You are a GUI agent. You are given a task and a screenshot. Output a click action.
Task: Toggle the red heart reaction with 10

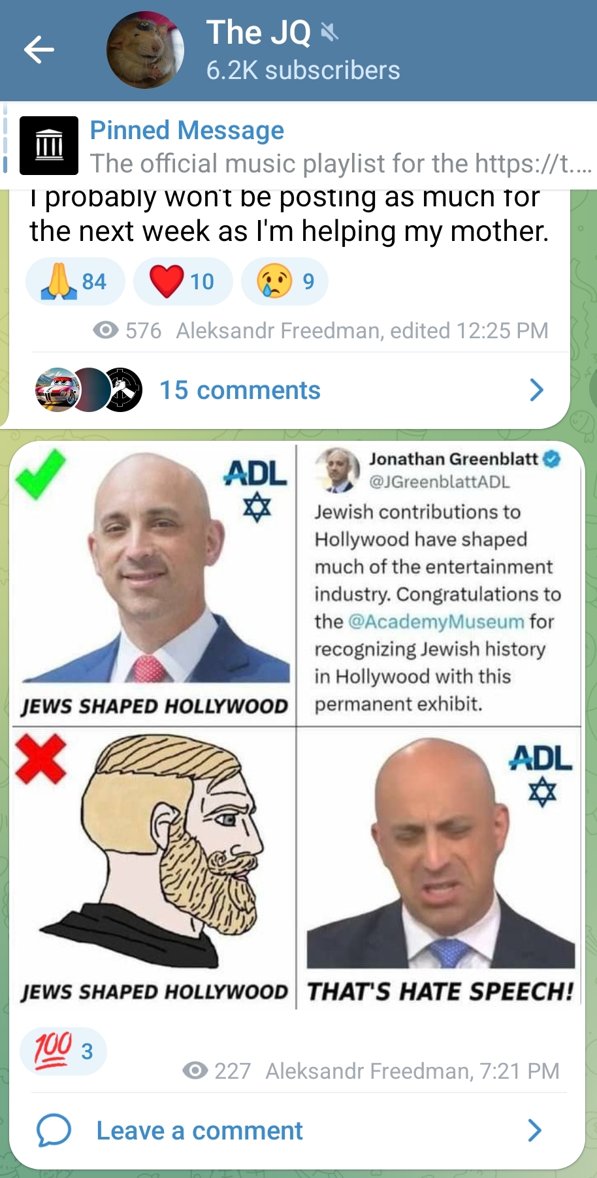click(183, 281)
